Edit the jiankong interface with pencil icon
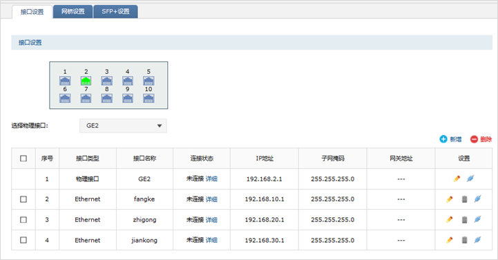Screen dimensions: 498x260 point(450,240)
